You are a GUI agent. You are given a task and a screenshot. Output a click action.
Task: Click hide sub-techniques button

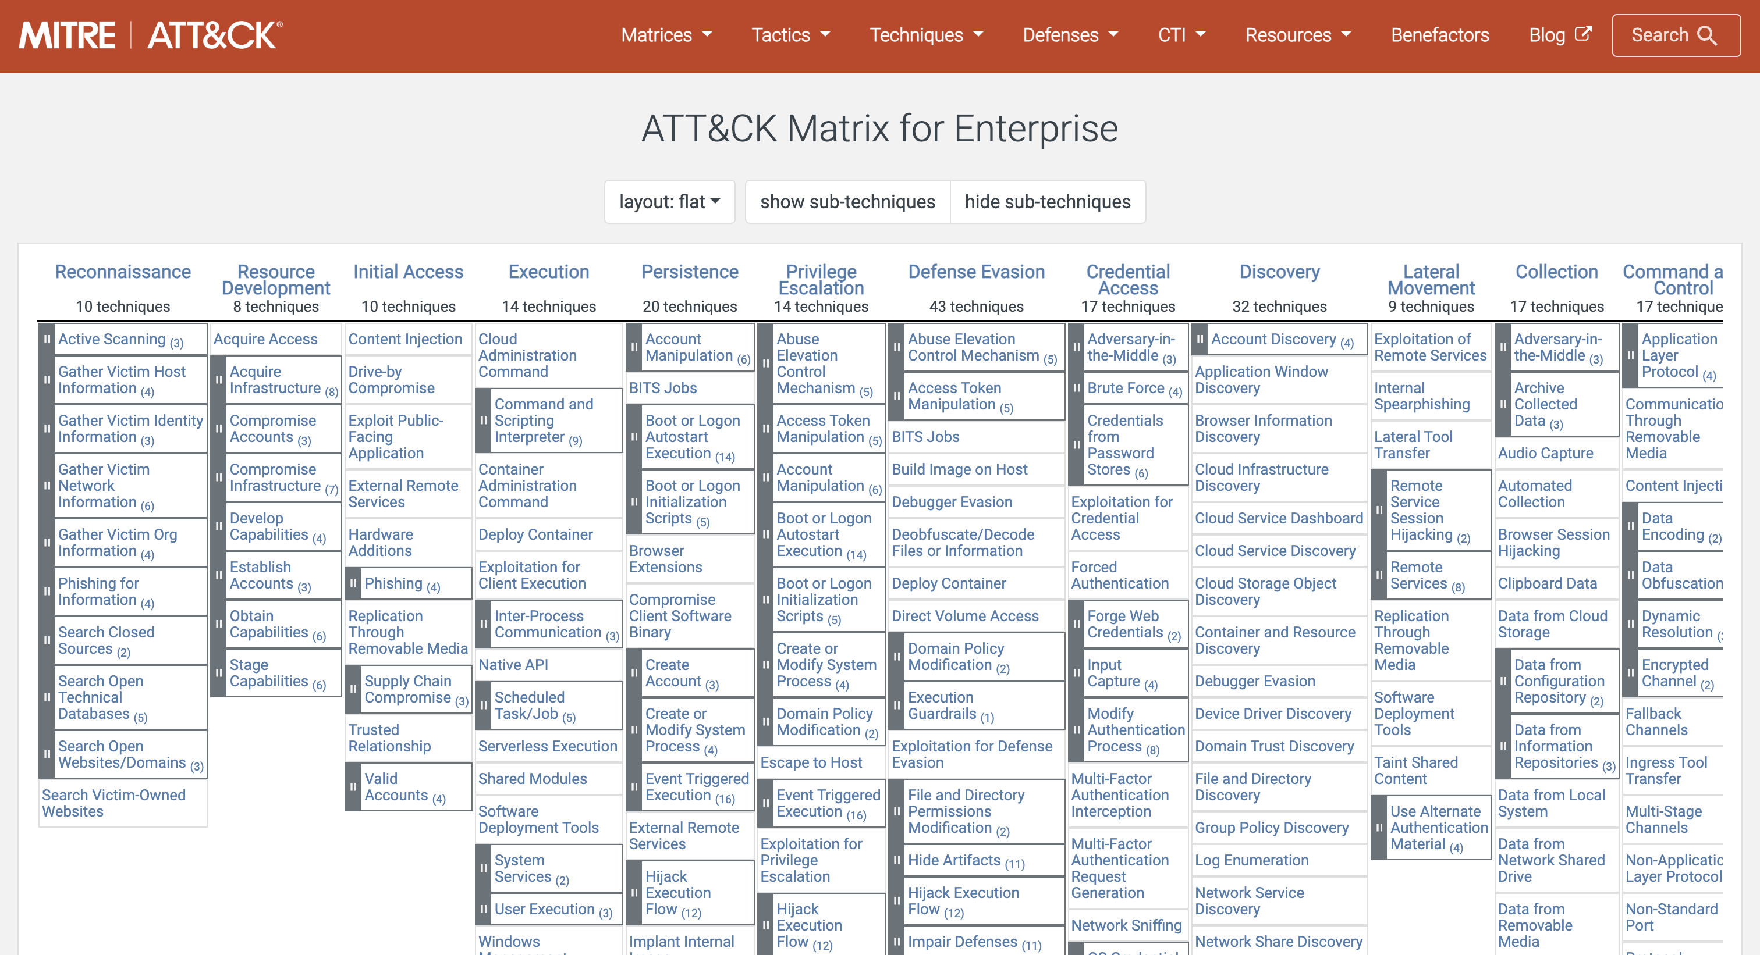(x=1048, y=202)
